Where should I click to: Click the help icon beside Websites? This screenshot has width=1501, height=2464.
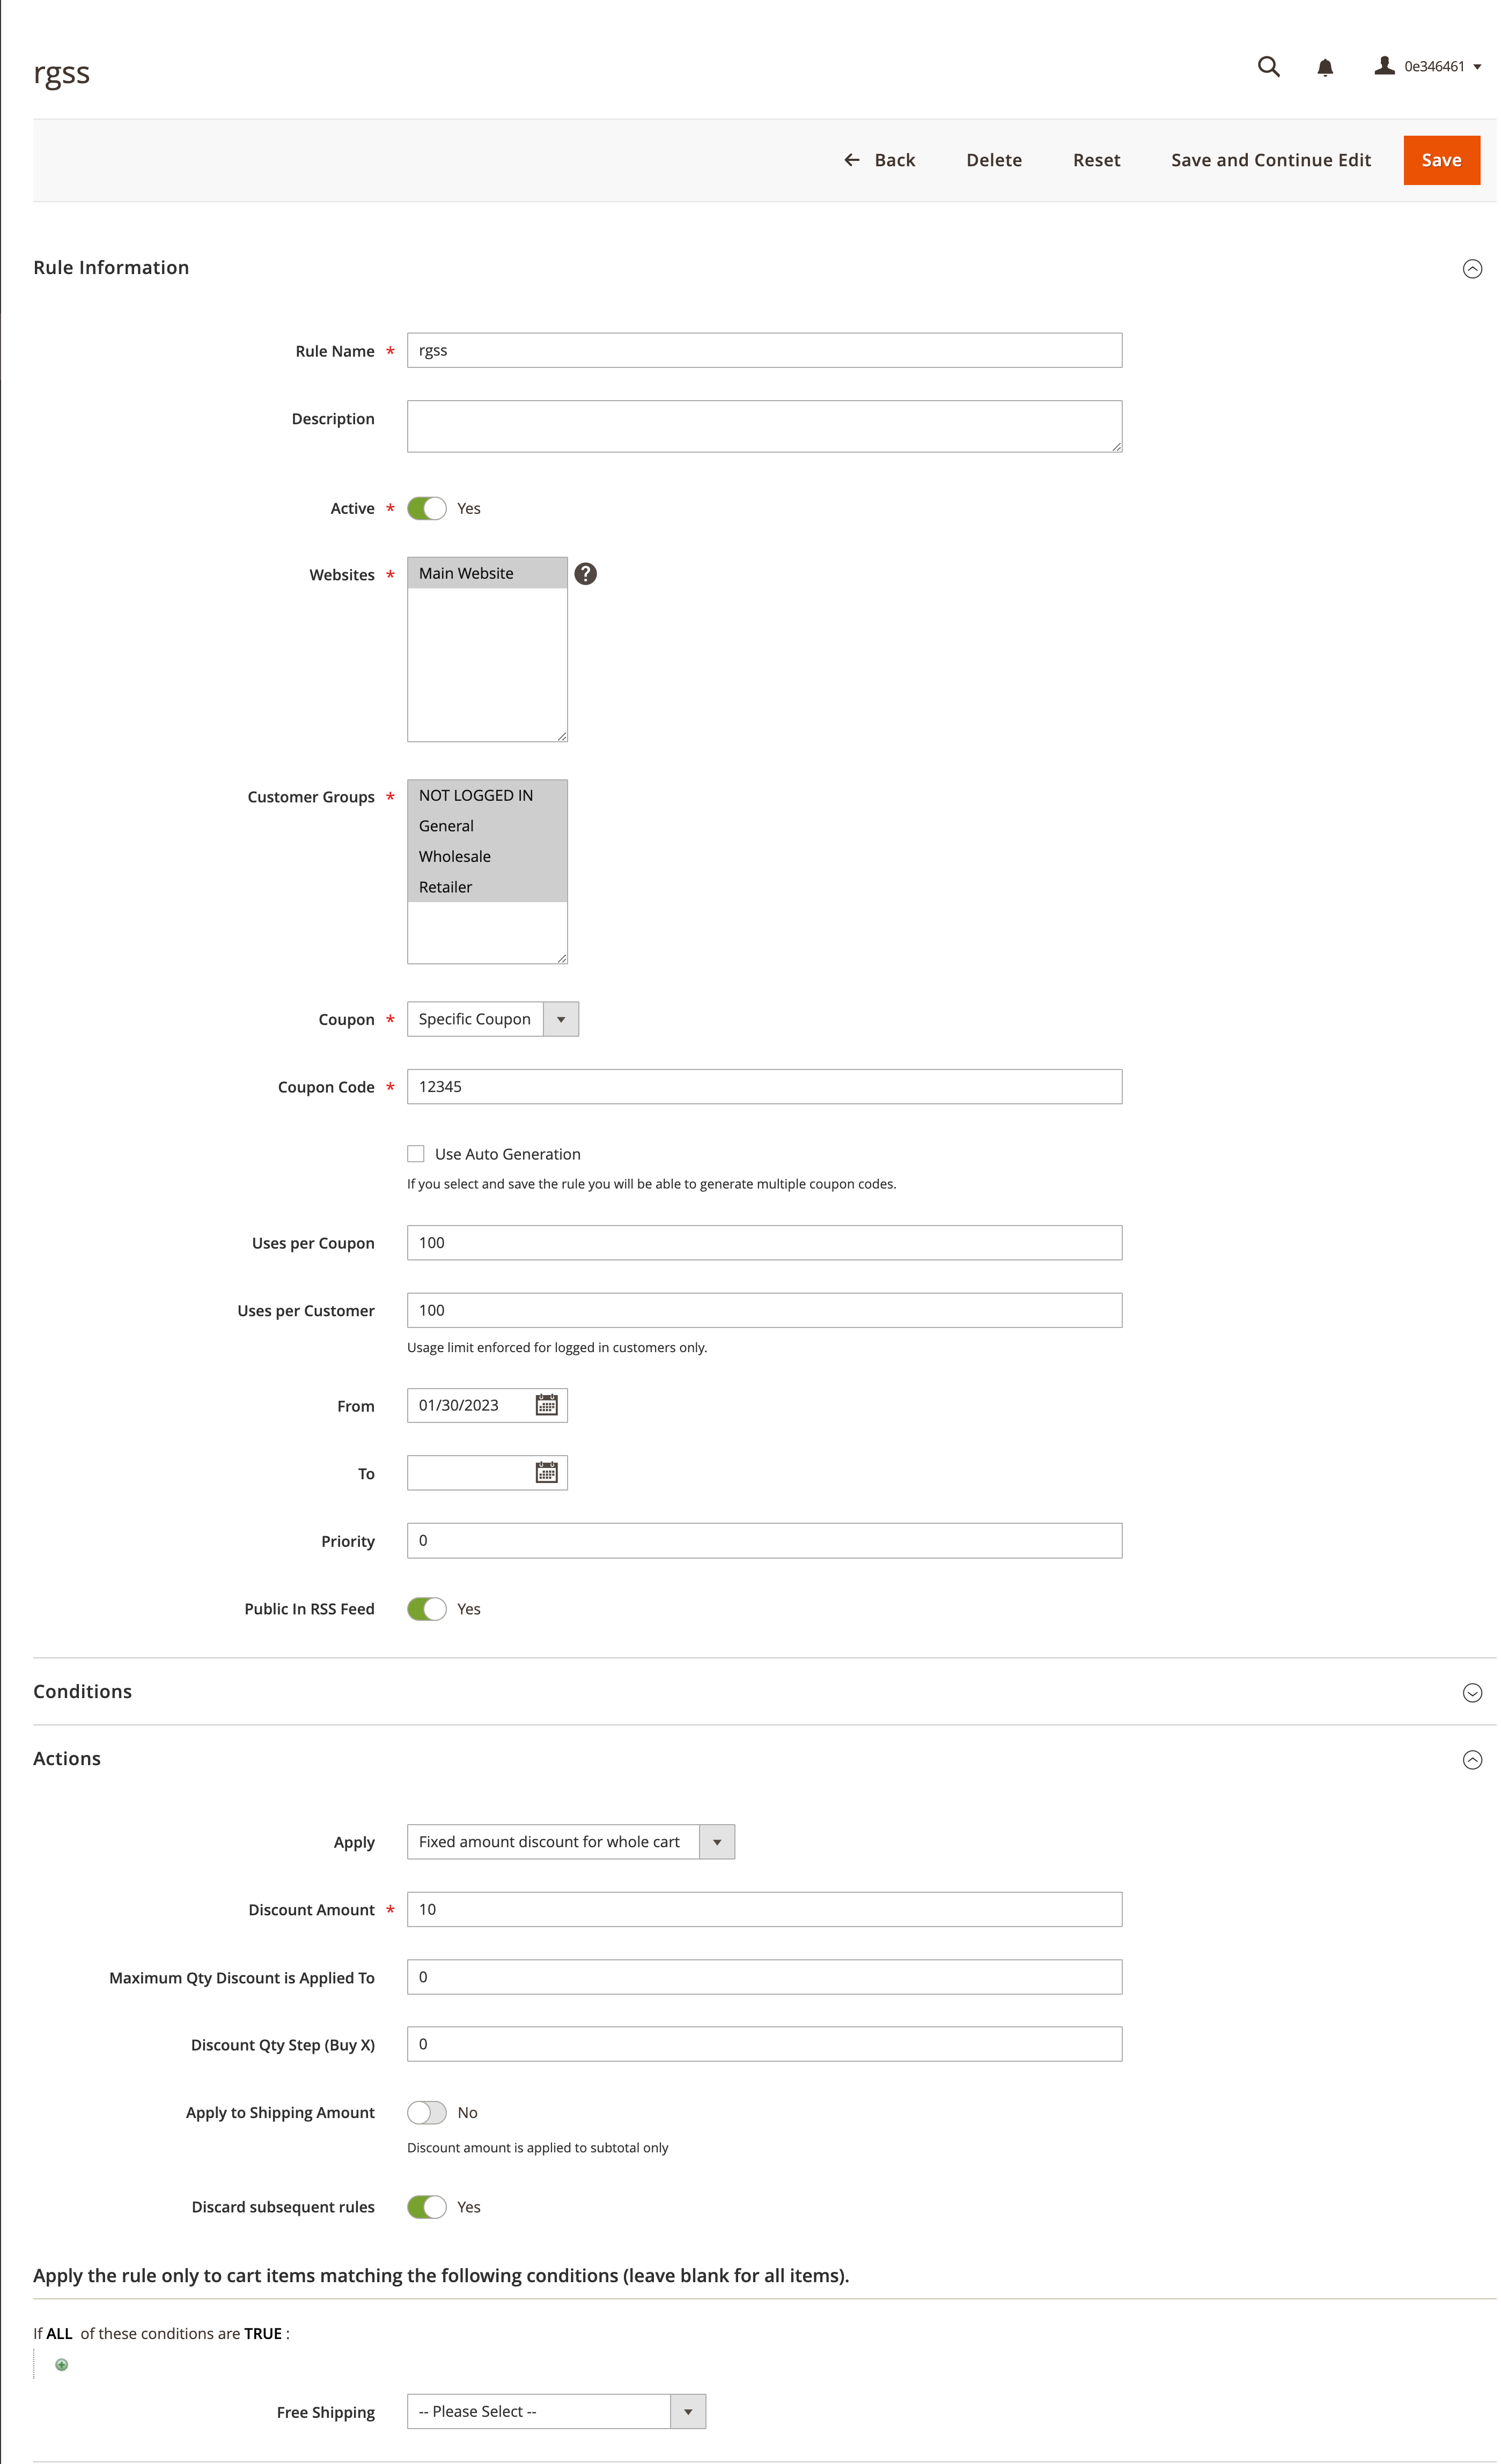(x=585, y=573)
